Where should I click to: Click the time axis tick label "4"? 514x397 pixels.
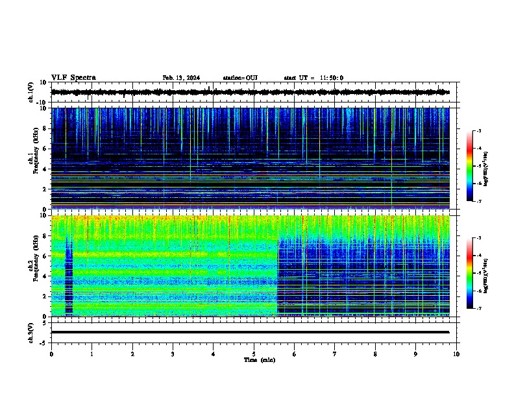[214, 354]
